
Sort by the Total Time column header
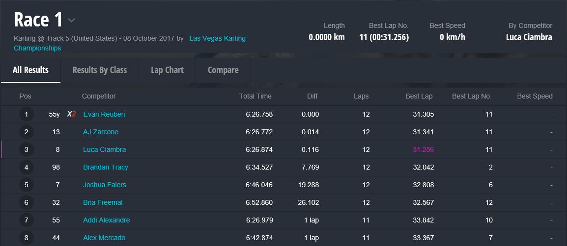tap(255, 96)
